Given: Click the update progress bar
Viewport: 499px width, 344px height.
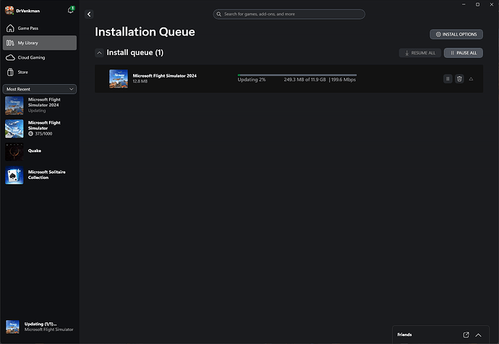Looking at the screenshot, I should [297, 75].
